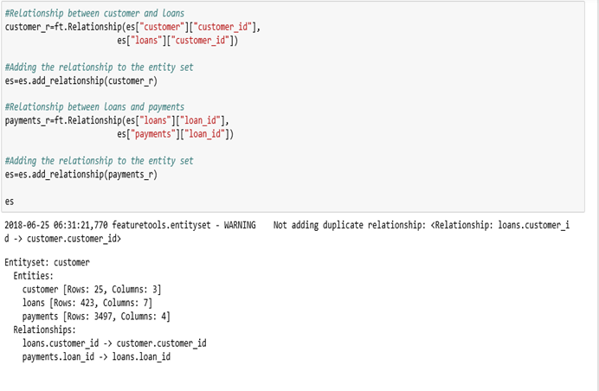Click the second "#Adding the relationship to the entity set" comment
This screenshot has height=391, width=599.
pyautogui.click(x=99, y=161)
